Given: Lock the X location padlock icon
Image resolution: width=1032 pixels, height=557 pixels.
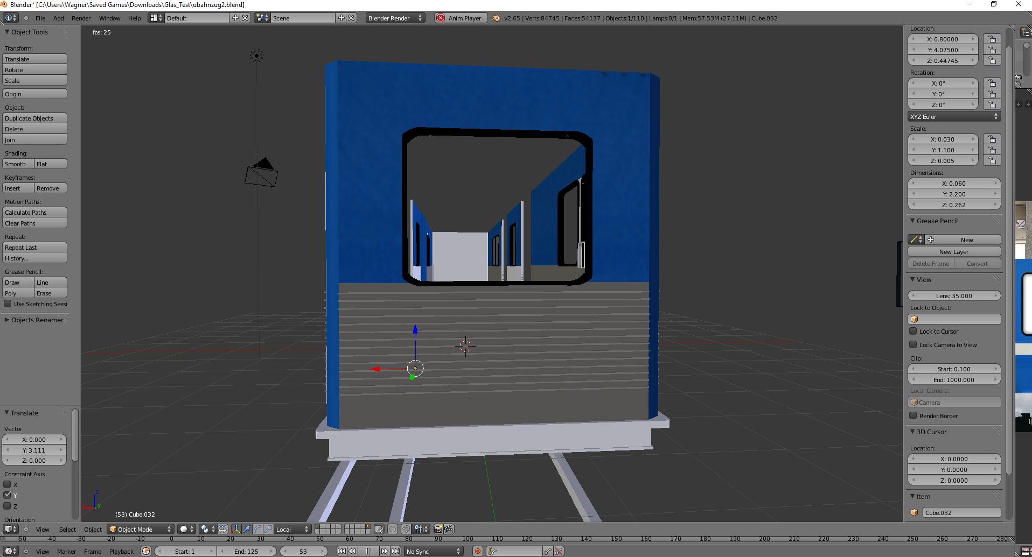Looking at the screenshot, I should (x=992, y=39).
